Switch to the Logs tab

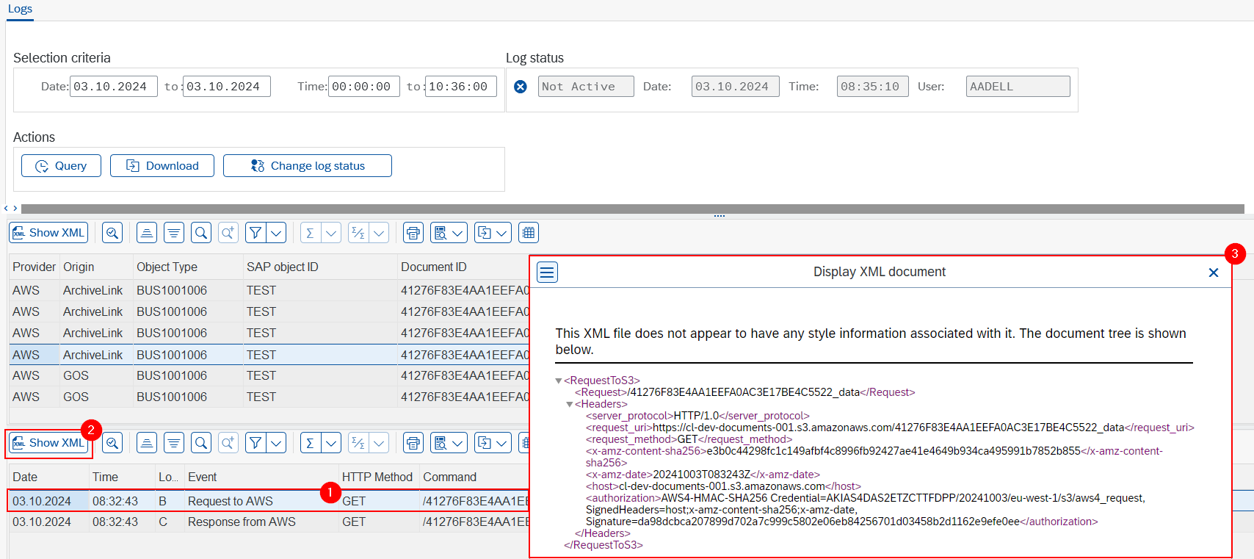(20, 9)
